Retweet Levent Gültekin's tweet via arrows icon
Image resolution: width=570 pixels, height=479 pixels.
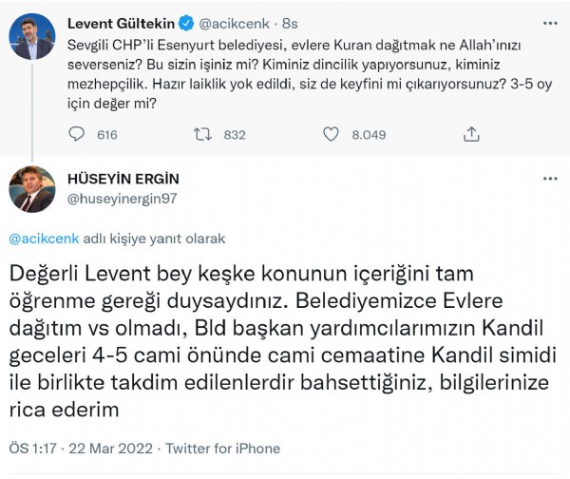(202, 135)
